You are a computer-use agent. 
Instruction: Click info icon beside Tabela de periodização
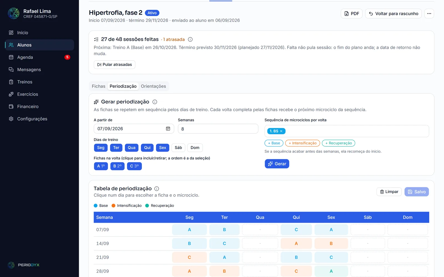pos(157,189)
